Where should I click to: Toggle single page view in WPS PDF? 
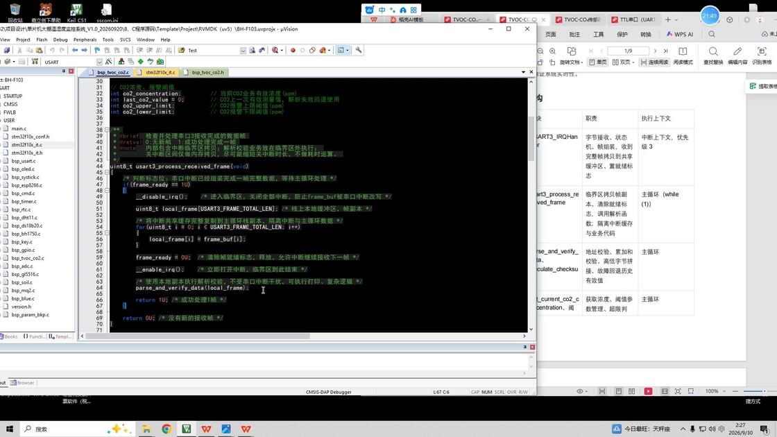[x=598, y=62]
